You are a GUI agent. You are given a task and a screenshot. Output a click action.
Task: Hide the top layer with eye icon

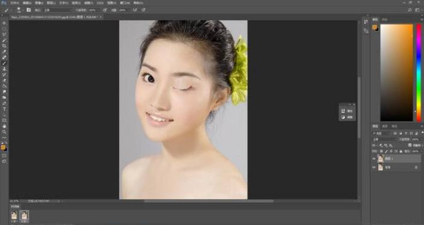[x=374, y=159]
